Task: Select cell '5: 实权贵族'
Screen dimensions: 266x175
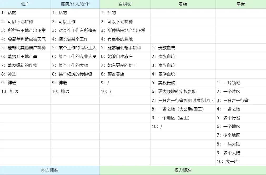Action: (x=183, y=83)
